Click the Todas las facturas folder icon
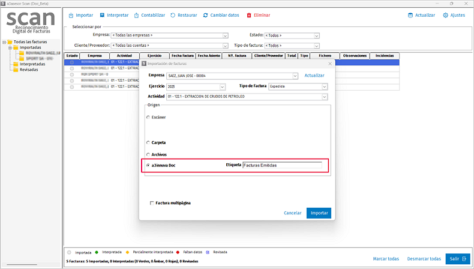The width and height of the screenshot is (474, 269). [10, 42]
